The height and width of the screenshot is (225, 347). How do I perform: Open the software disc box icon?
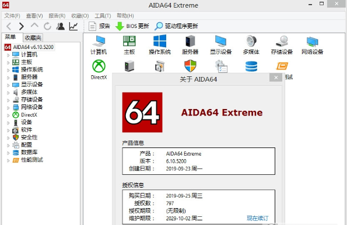pyautogui.click(x=160, y=66)
